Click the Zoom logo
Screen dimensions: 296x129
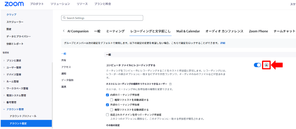[14, 4]
